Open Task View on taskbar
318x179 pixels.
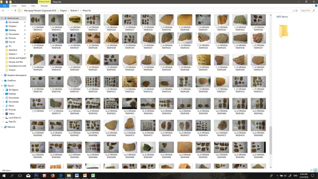point(20,176)
